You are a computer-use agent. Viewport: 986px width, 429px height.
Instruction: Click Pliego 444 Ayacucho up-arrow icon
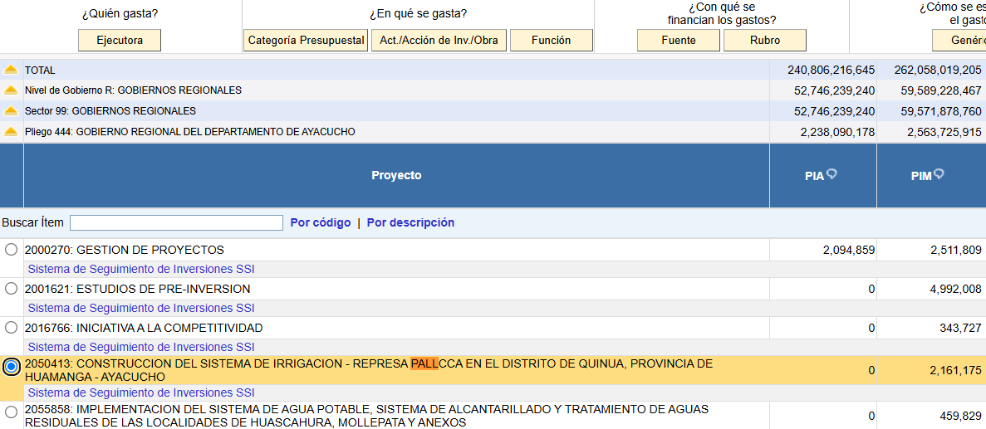click(11, 132)
